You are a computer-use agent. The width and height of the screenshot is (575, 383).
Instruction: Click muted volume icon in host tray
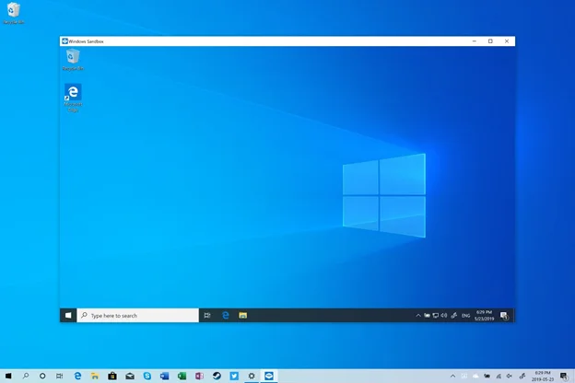point(510,376)
